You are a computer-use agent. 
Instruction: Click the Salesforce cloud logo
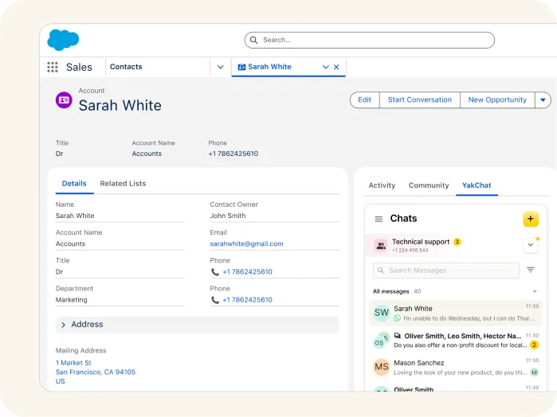(63, 40)
